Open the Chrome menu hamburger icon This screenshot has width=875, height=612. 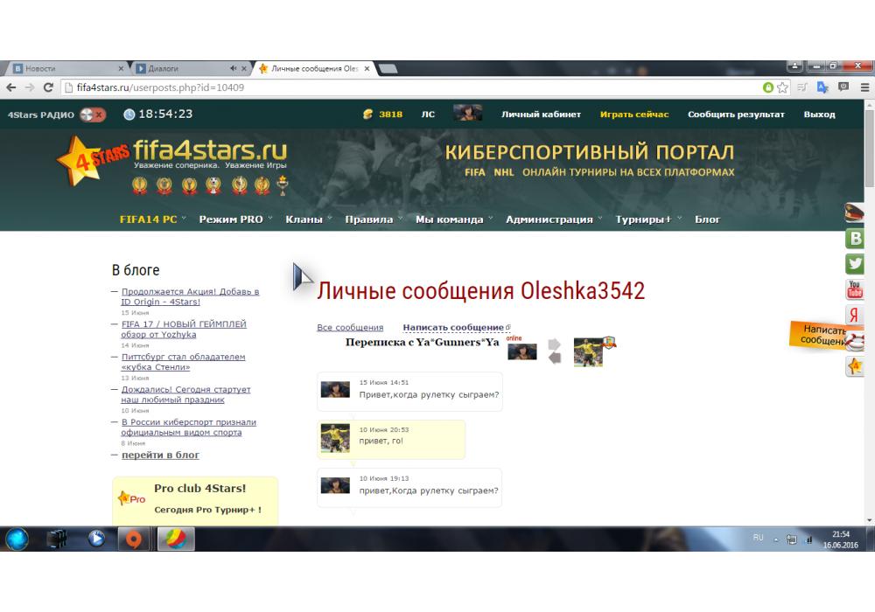coord(864,87)
